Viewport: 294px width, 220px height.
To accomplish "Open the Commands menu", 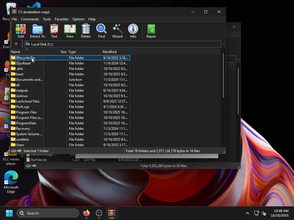I will pos(30,19).
